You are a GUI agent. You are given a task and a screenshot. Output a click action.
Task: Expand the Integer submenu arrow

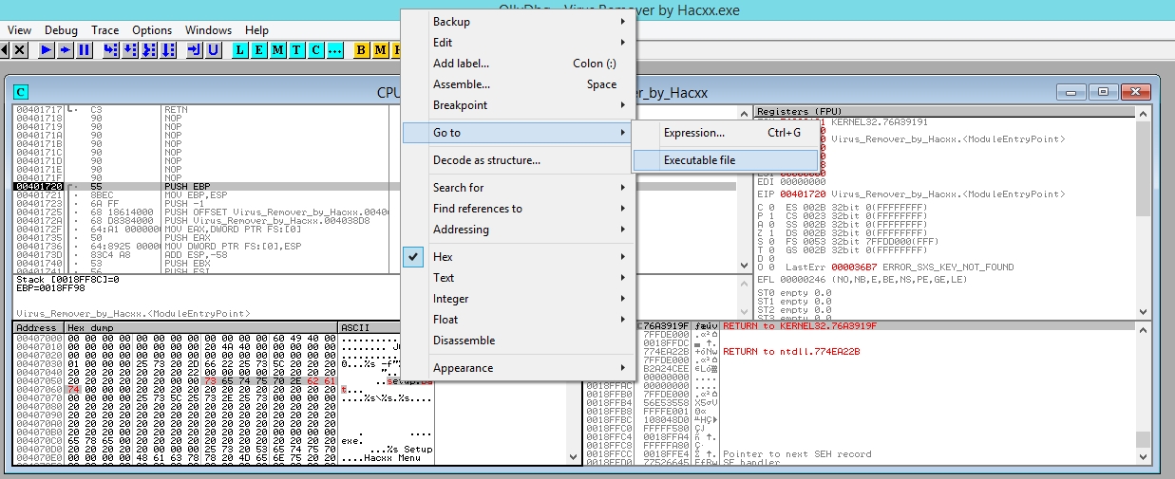623,299
